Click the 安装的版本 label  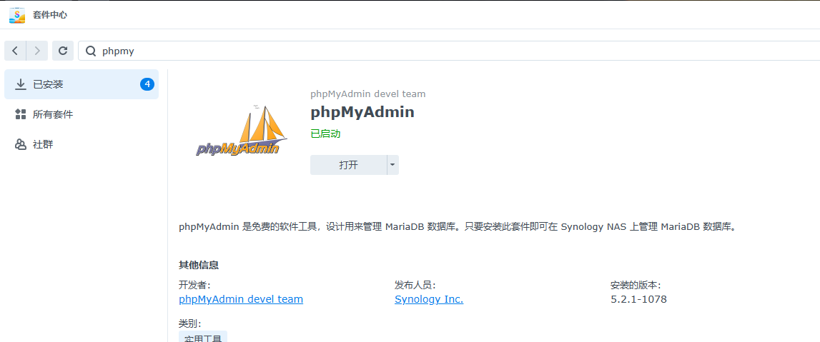point(636,285)
